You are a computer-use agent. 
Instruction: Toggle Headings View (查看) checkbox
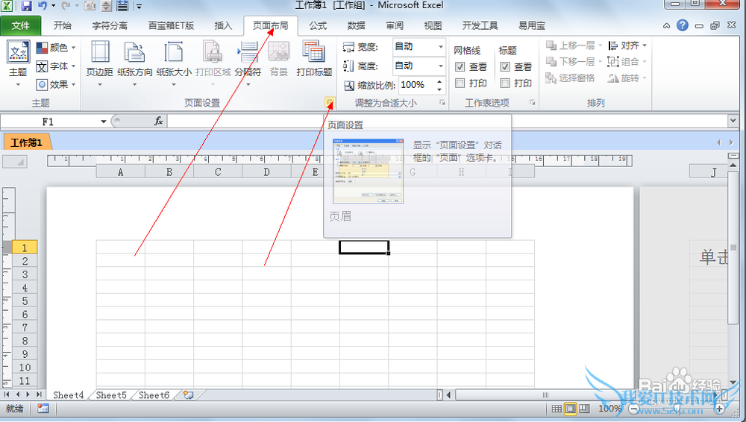coord(505,67)
